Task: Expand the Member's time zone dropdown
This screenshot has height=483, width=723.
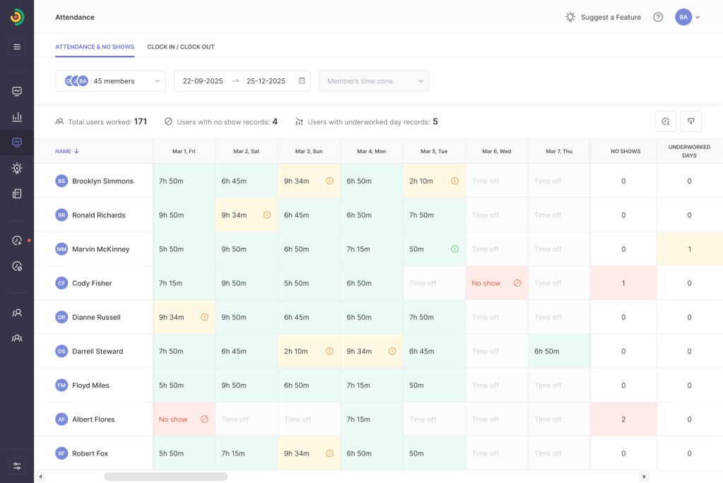Action: (x=374, y=81)
